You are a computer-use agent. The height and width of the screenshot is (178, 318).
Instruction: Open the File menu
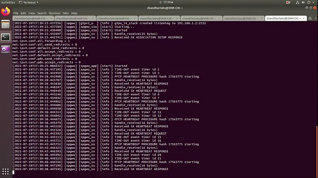(16, 13)
